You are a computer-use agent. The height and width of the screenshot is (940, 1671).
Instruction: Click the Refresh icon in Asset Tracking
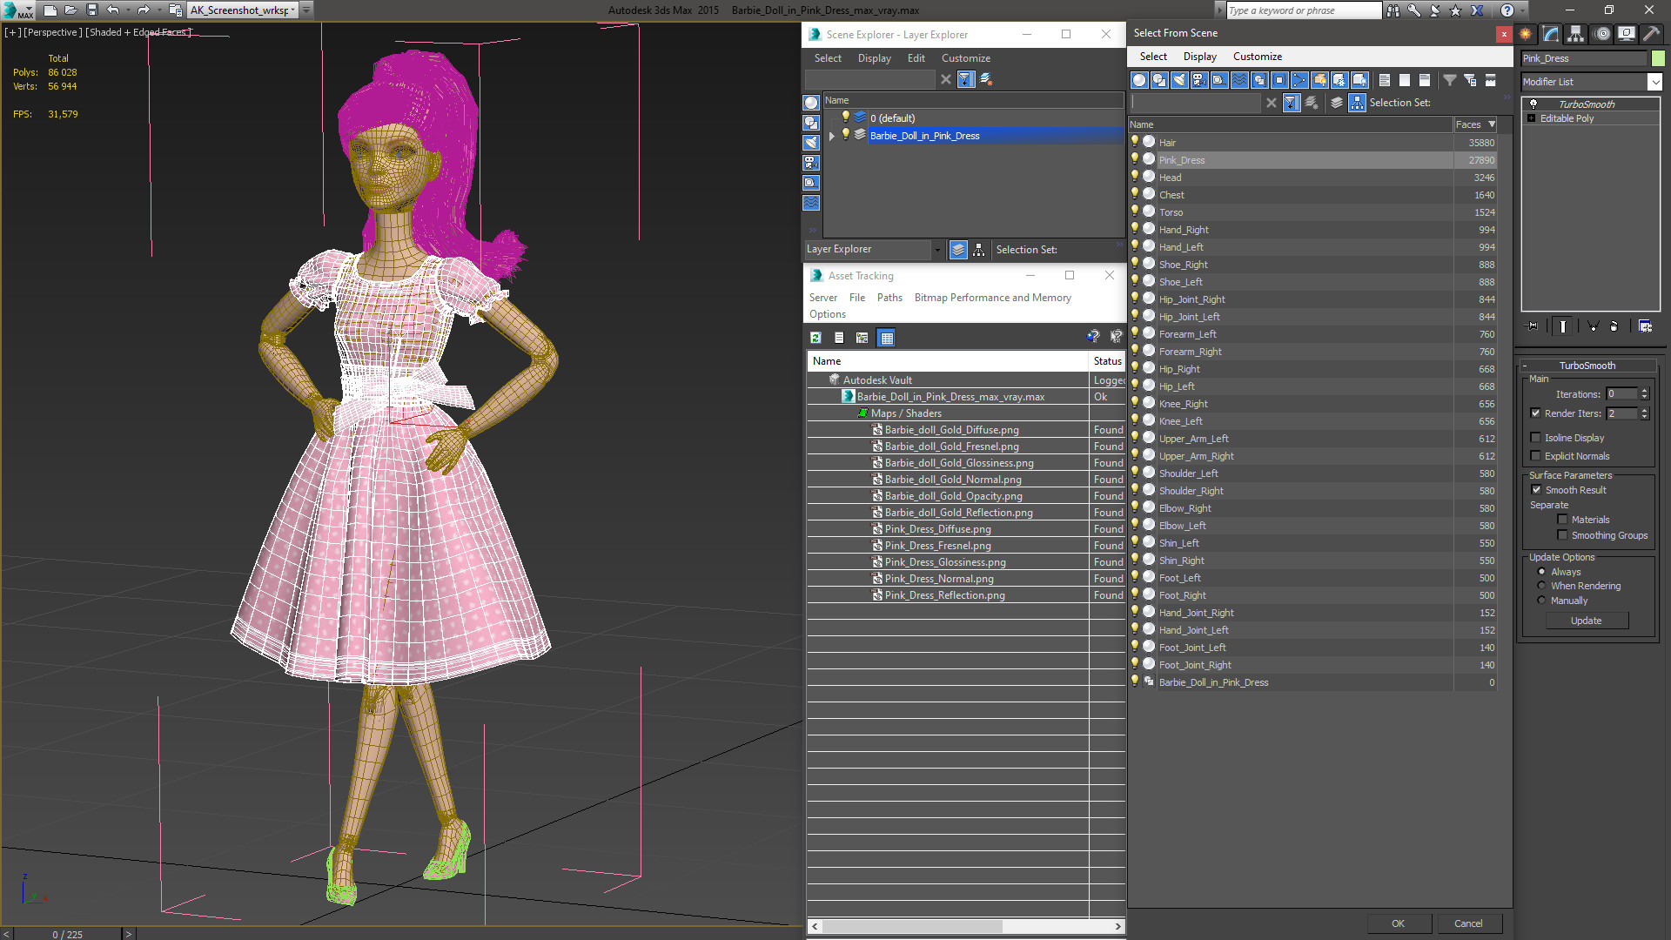[815, 338]
